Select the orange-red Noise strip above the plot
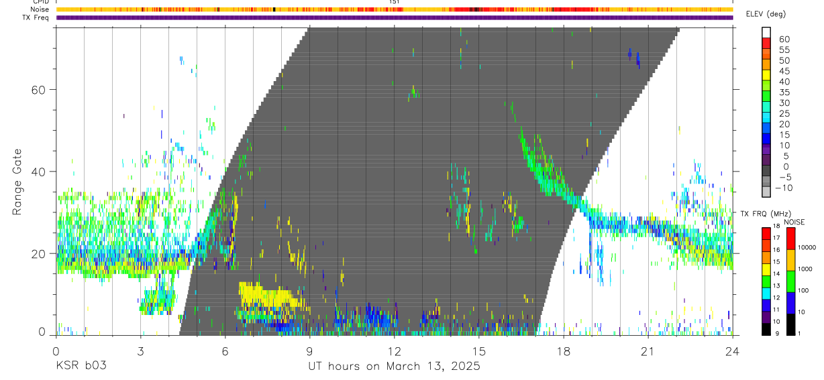The height and width of the screenshot is (380, 824). tap(395, 9)
